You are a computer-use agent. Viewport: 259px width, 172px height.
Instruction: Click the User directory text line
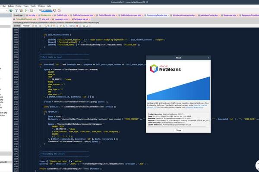pos(166,123)
